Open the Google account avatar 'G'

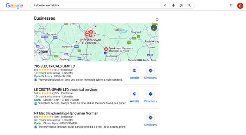pos(240,6)
